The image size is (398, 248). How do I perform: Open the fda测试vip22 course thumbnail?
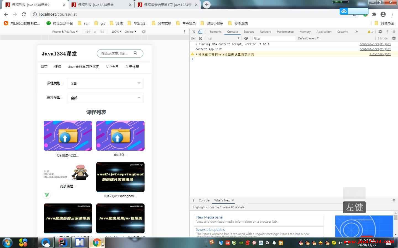pyautogui.click(x=68, y=136)
